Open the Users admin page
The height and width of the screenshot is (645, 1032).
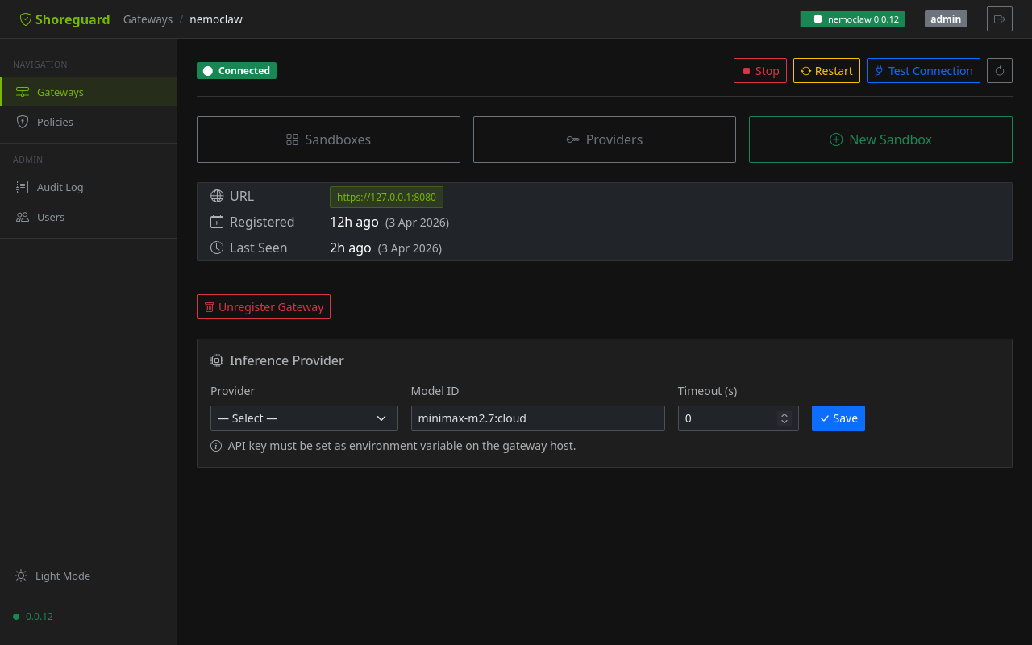50,217
